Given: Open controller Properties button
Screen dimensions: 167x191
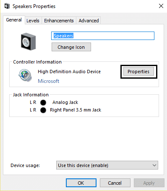Looking at the screenshot, I should 138,72.
